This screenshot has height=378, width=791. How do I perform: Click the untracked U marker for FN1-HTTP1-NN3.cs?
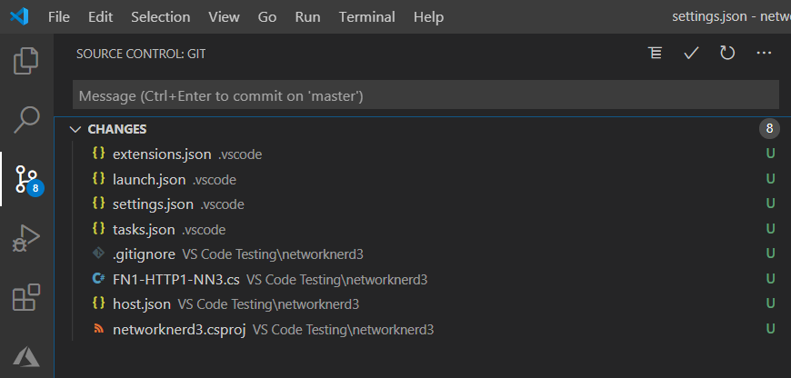click(x=770, y=278)
